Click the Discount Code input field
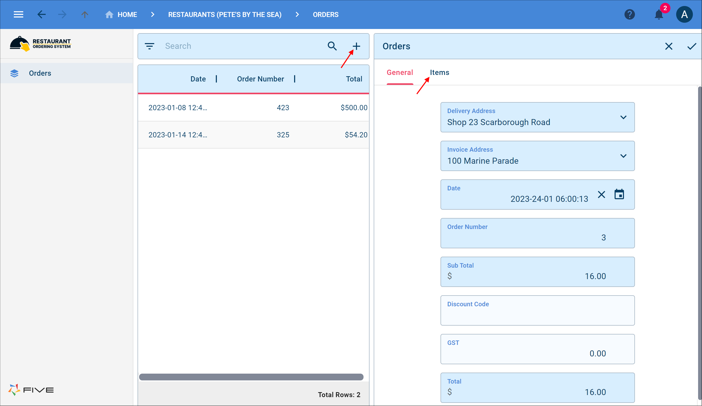Viewport: 702px width, 406px height. 537,315
